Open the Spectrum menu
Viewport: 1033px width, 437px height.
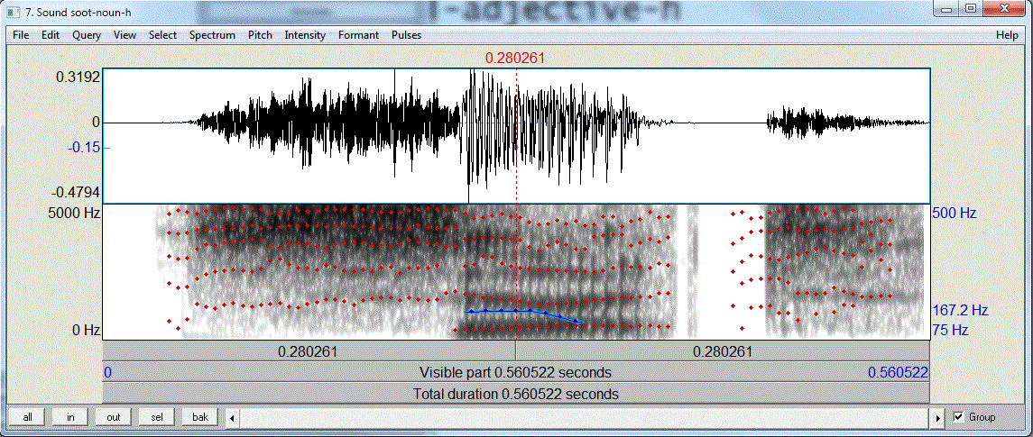pos(212,35)
